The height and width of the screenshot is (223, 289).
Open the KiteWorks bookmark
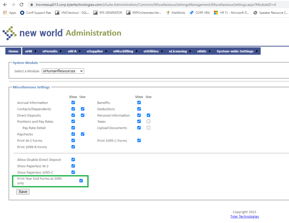click(x=177, y=12)
